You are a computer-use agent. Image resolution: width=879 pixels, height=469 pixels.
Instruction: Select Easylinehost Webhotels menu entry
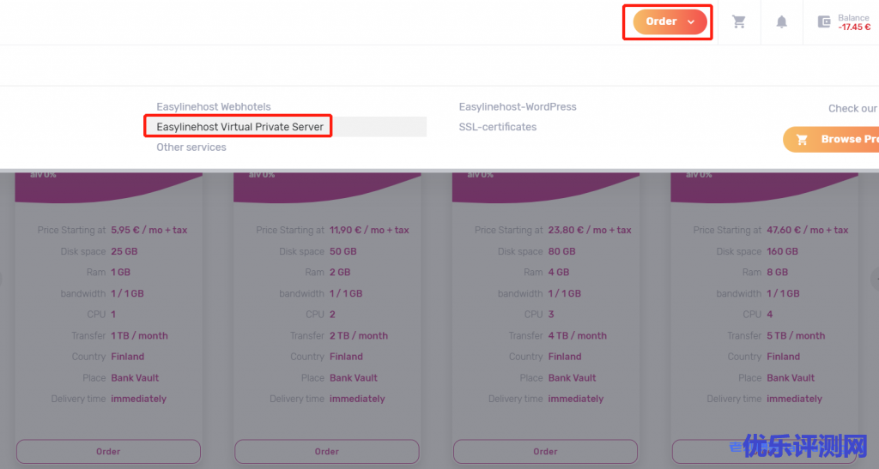[214, 107]
